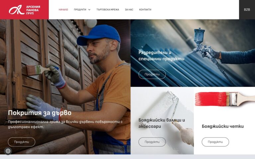Click Продукти button under Разредители и специални продукти
The width and height of the screenshot is (255, 159).
(x=152, y=75)
